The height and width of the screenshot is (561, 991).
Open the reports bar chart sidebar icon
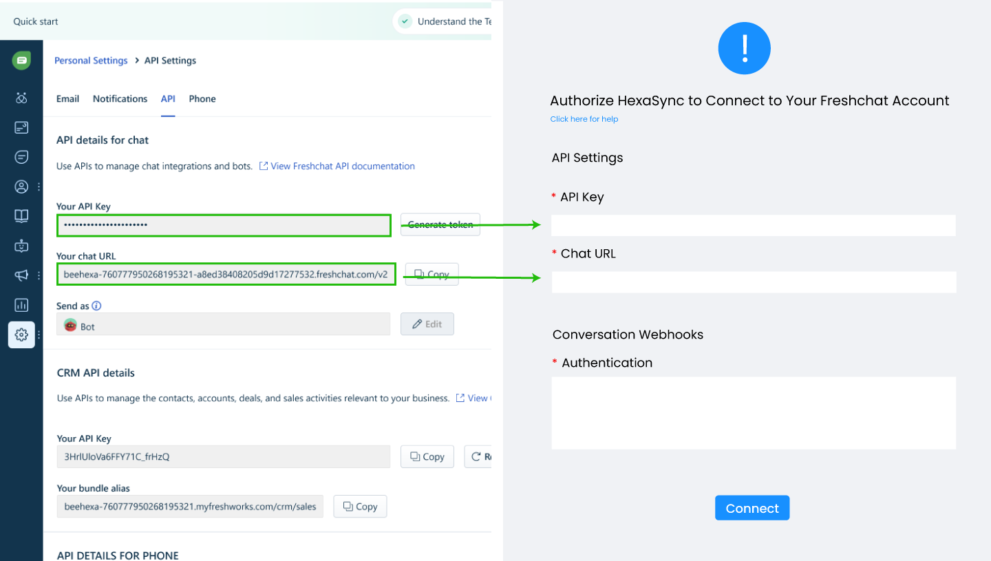(21, 305)
